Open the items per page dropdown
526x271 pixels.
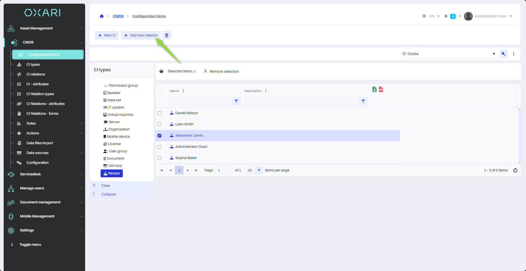coord(259,170)
